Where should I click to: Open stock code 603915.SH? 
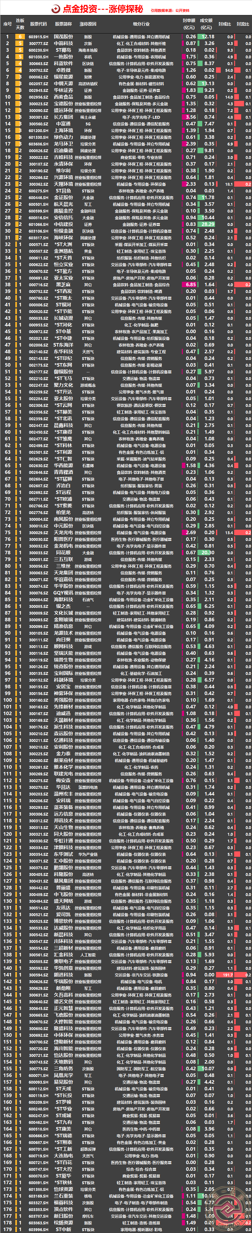[38, 36]
